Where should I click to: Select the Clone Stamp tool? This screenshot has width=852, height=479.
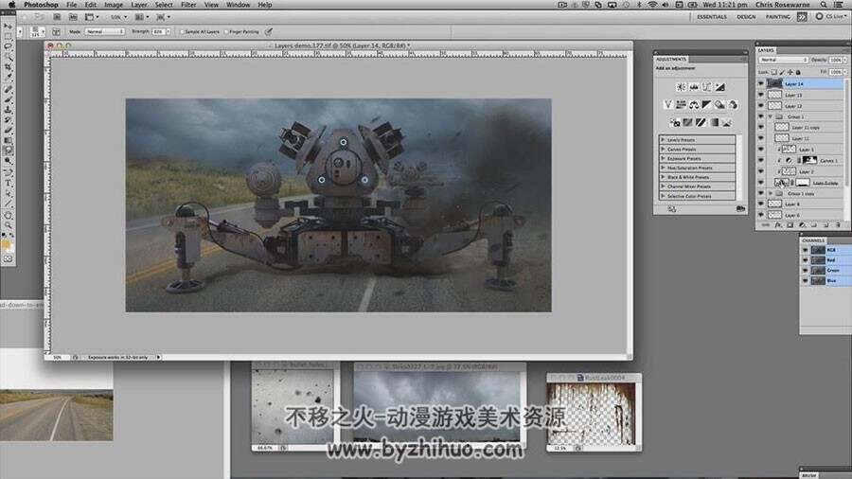pos(8,109)
